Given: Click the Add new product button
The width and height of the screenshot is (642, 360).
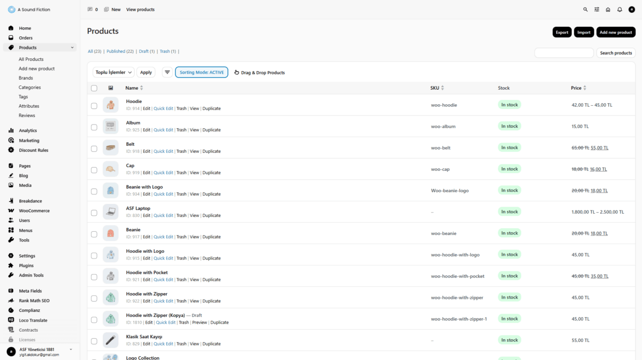Looking at the screenshot, I should coord(616,32).
